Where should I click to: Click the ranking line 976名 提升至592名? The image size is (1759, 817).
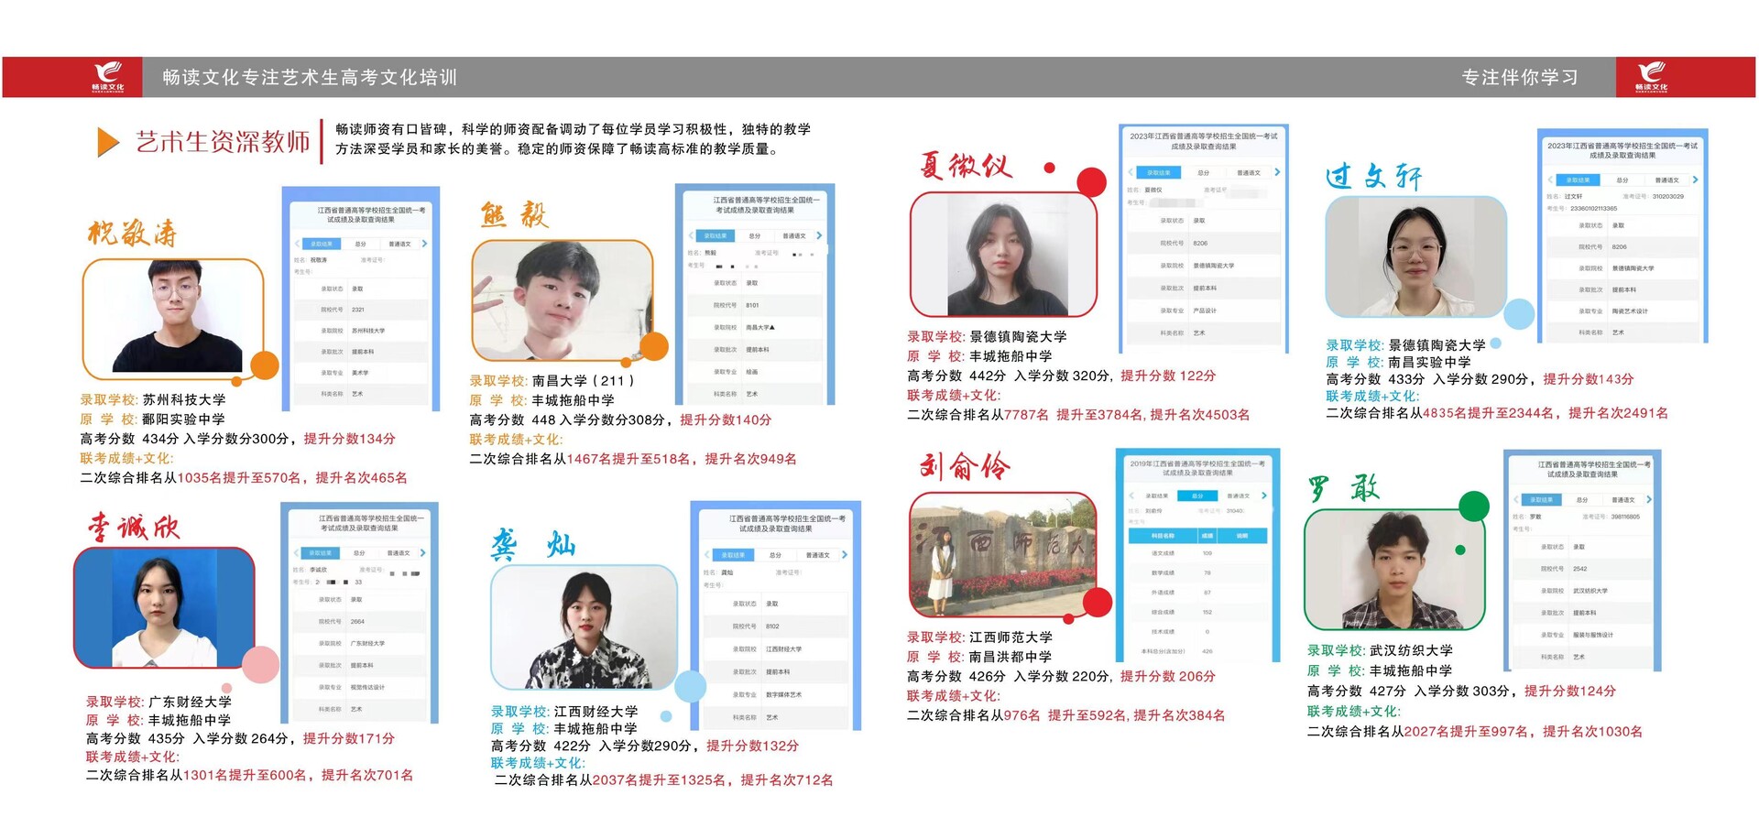pos(1065,714)
